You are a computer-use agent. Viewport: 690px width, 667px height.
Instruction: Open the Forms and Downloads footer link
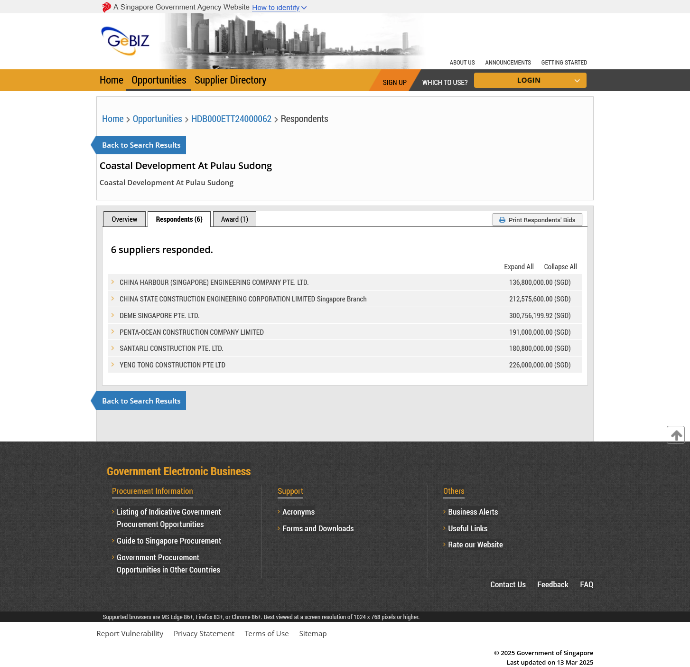[317, 528]
